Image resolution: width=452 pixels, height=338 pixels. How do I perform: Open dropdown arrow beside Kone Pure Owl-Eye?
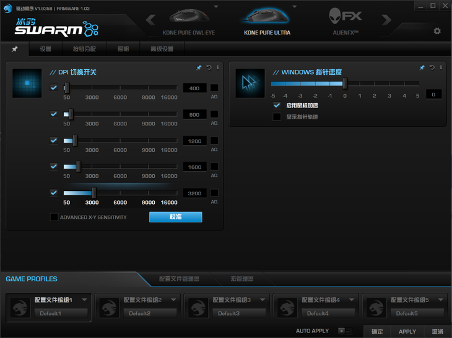pos(216,6)
